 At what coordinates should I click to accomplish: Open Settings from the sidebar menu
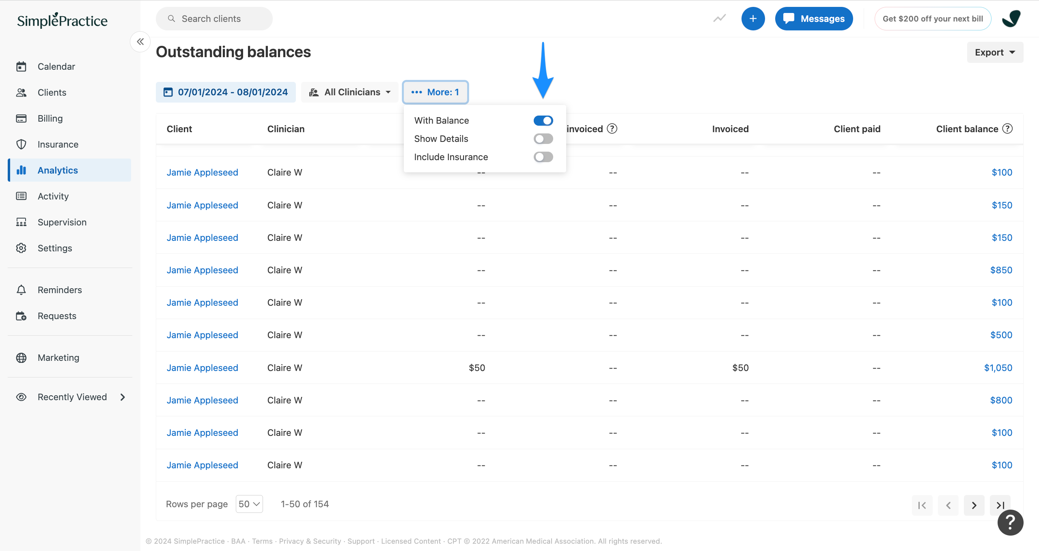[55, 248]
